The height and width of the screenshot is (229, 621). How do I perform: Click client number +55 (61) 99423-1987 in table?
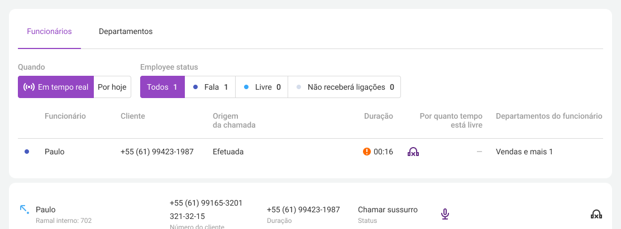(x=157, y=152)
